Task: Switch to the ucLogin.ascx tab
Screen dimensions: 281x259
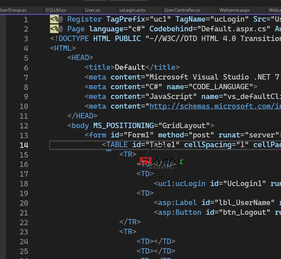Action: click(132, 10)
